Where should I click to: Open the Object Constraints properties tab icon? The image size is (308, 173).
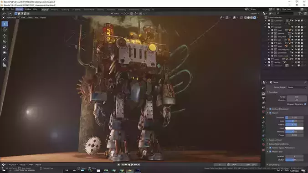(263, 136)
